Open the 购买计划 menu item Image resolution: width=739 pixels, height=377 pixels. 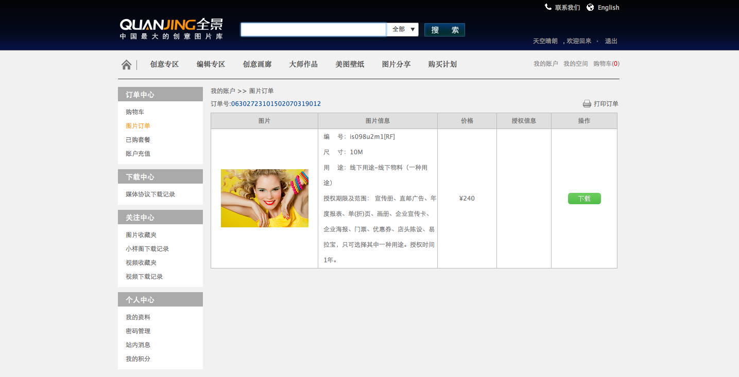point(442,64)
